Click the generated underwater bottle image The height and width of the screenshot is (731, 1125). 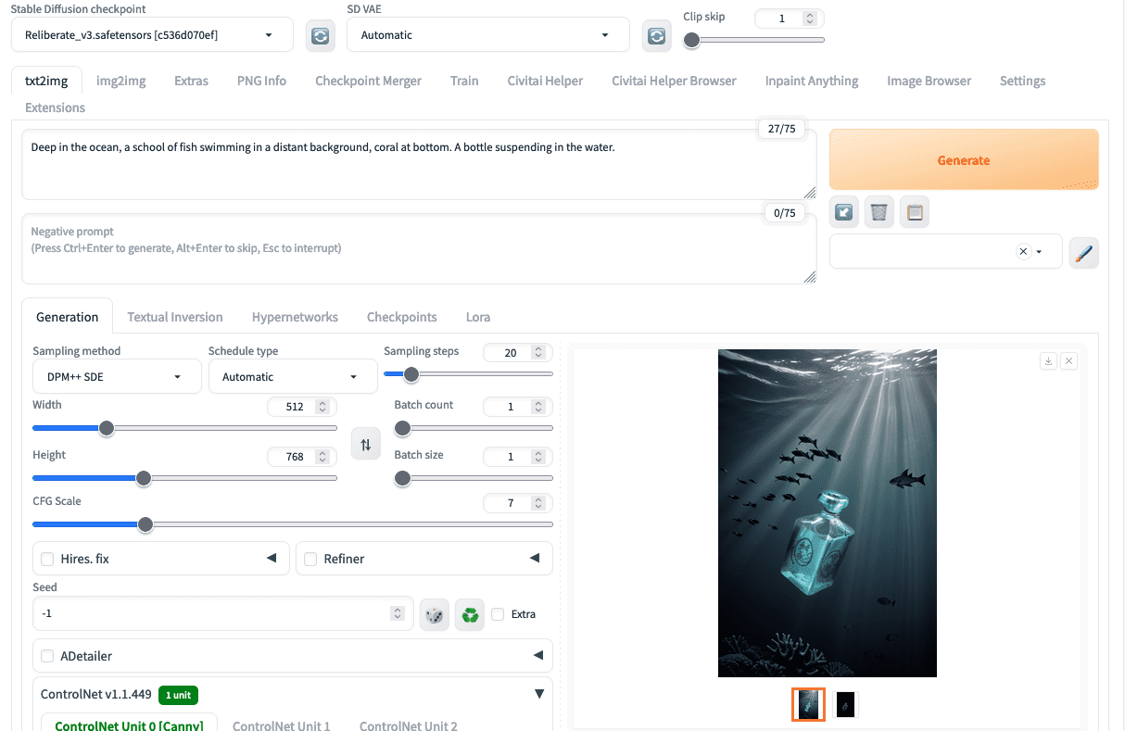pyautogui.click(x=828, y=513)
